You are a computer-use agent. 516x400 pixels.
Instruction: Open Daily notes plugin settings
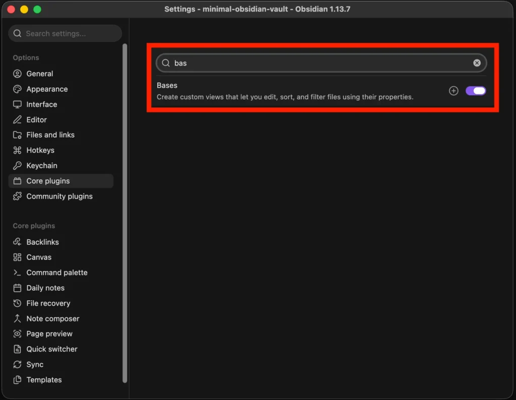point(61,288)
